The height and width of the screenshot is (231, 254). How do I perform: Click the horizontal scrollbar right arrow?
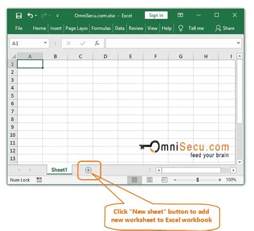233,170
